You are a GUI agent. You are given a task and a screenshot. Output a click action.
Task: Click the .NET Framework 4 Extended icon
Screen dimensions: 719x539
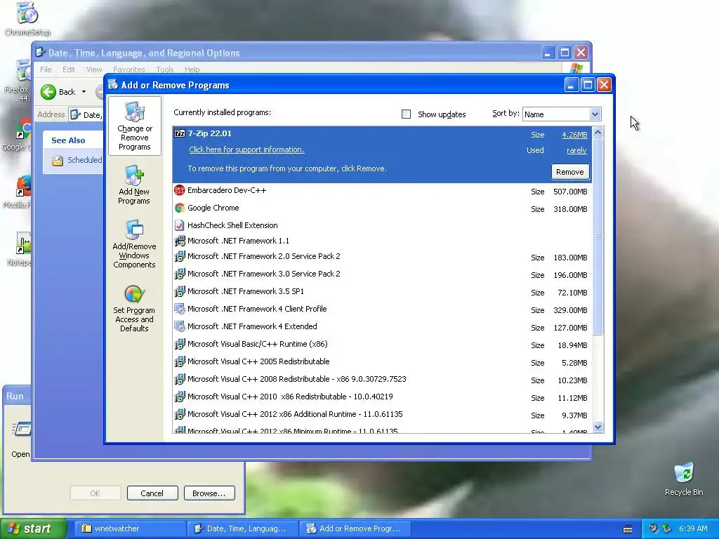tap(180, 326)
